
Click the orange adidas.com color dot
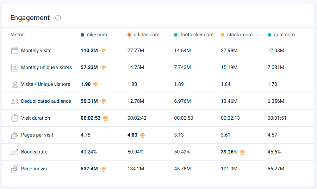(x=129, y=35)
